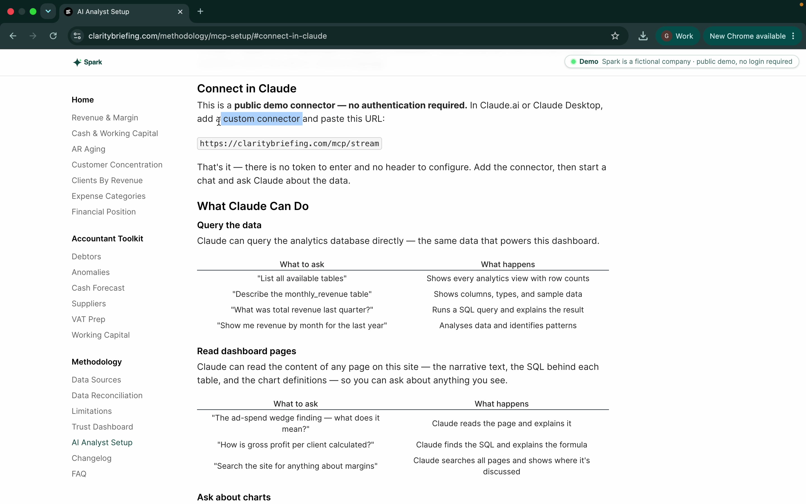Click the address bar URL
The image size is (806, 504).
(207, 36)
